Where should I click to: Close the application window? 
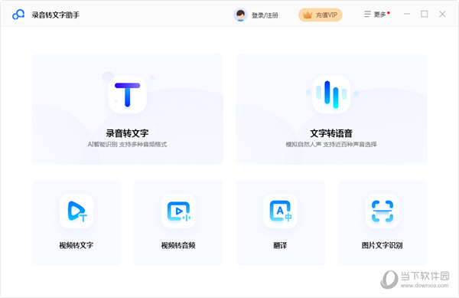(x=442, y=14)
